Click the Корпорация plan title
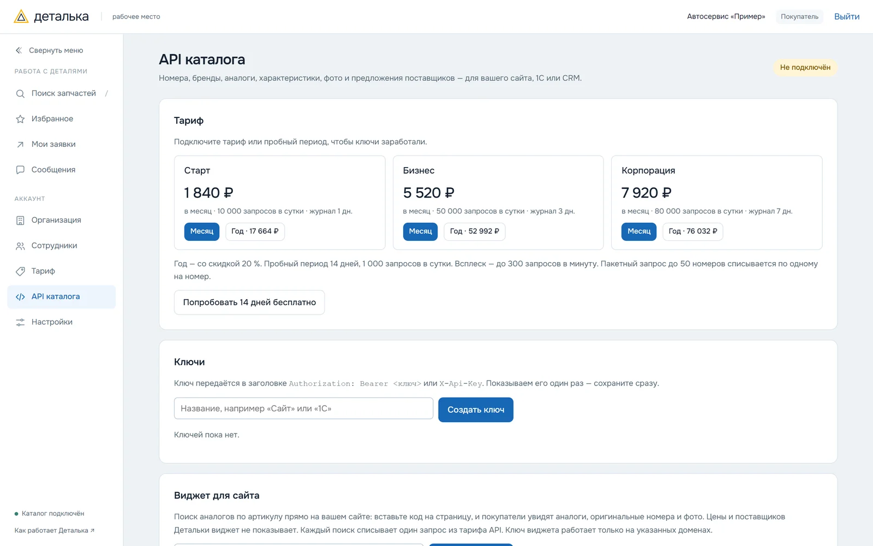This screenshot has height=546, width=873. click(x=648, y=171)
